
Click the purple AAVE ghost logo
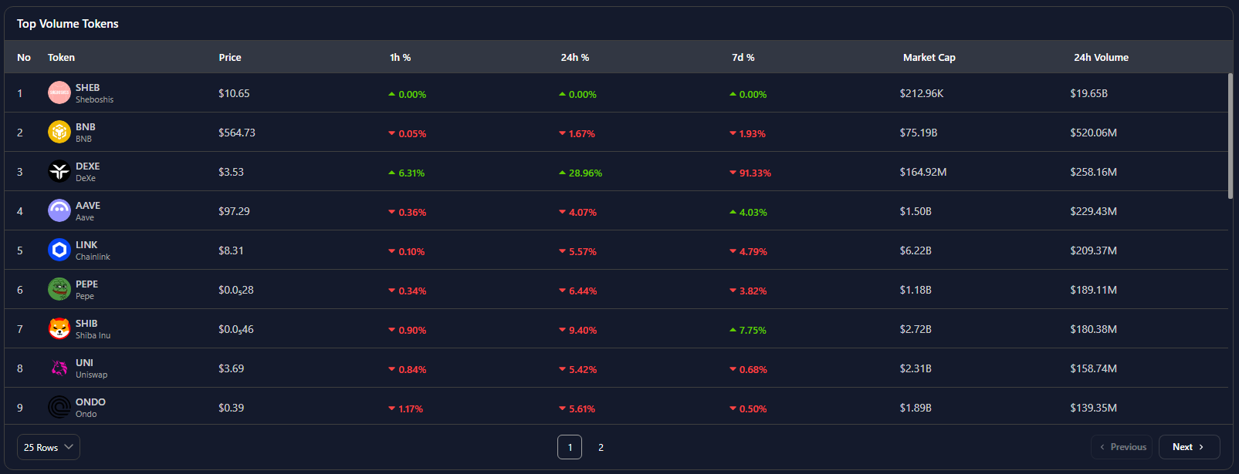[59, 211]
